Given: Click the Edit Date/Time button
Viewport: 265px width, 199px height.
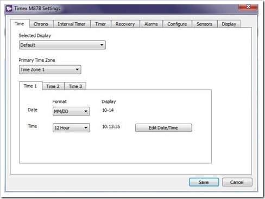Looking at the screenshot, I should click(163, 128).
